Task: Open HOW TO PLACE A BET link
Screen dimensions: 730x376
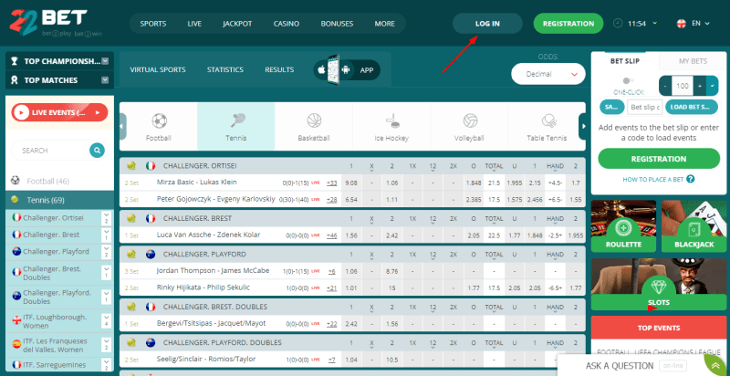Action: 653,179
